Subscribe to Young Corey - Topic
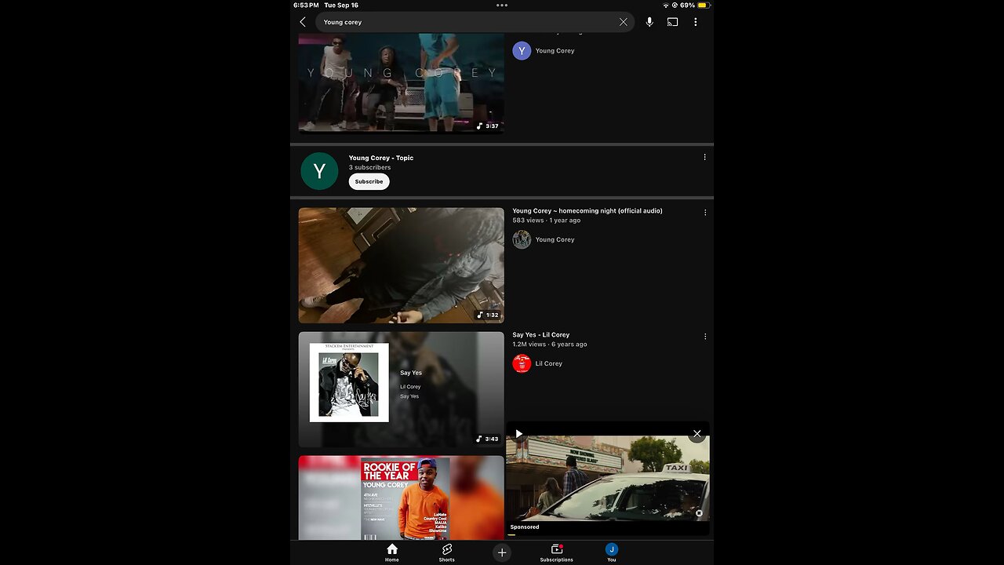Image resolution: width=1004 pixels, height=565 pixels. [369, 181]
